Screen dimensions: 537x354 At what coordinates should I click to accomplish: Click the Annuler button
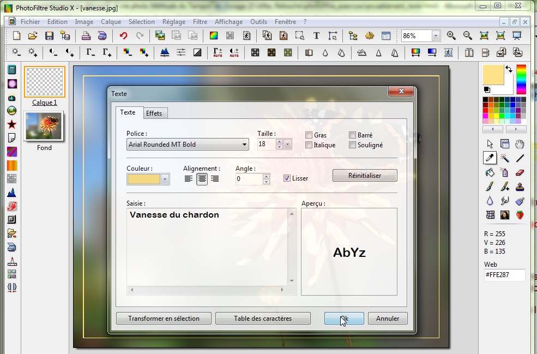(x=388, y=319)
